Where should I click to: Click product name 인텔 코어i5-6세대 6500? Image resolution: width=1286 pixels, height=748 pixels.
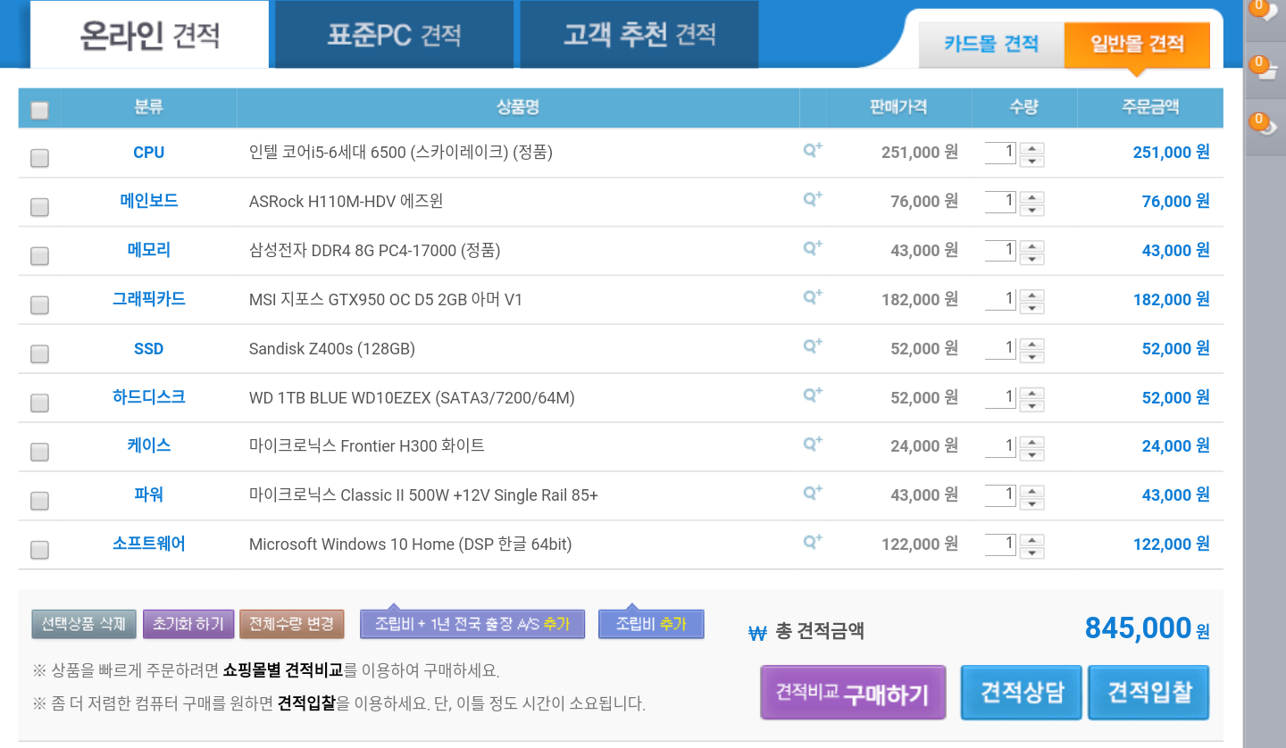tap(401, 153)
